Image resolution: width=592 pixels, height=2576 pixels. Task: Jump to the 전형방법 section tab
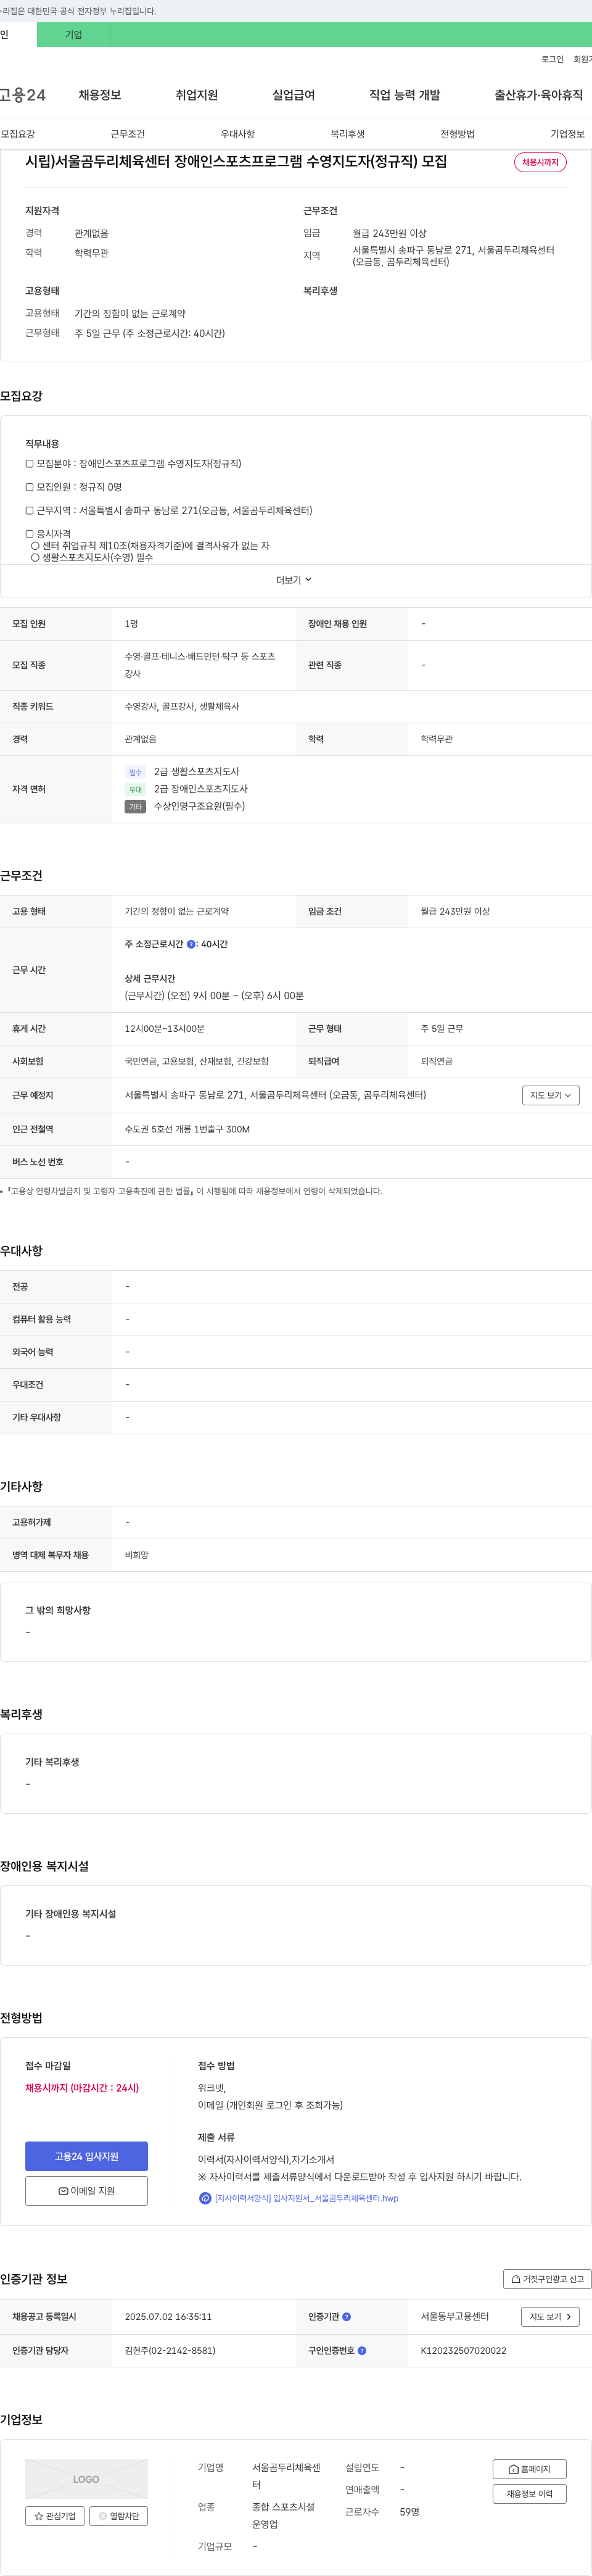tap(458, 134)
